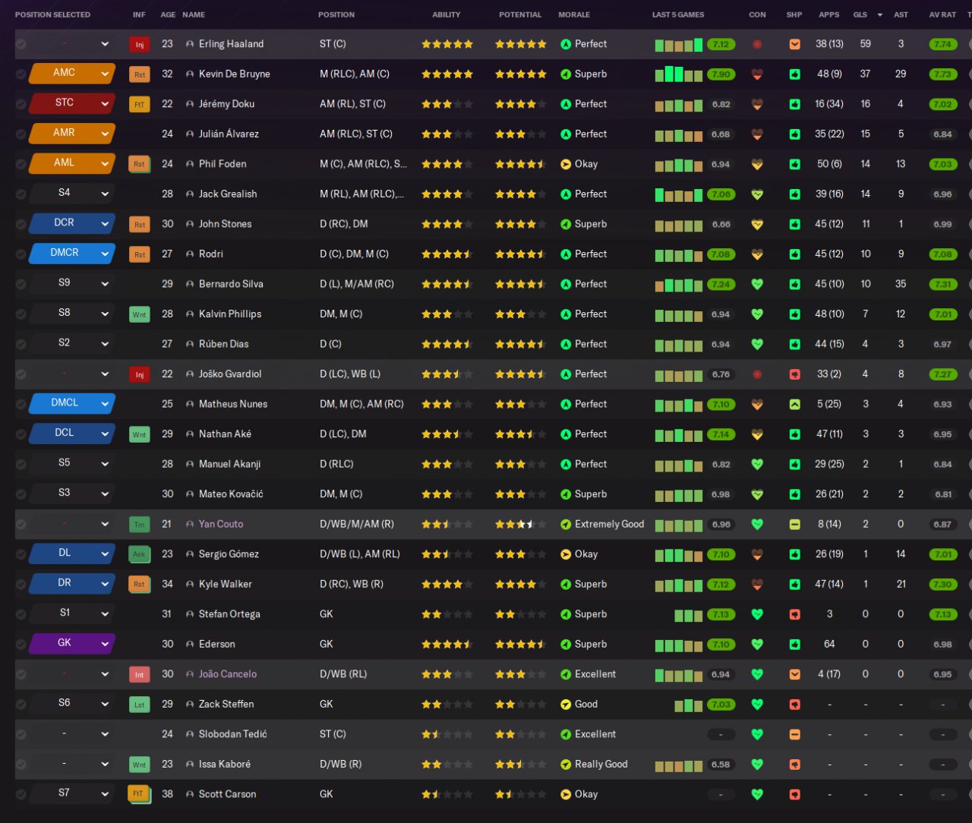
Task: Click the Inj icon on Joško Gvardiol's row
Action: pyautogui.click(x=140, y=374)
